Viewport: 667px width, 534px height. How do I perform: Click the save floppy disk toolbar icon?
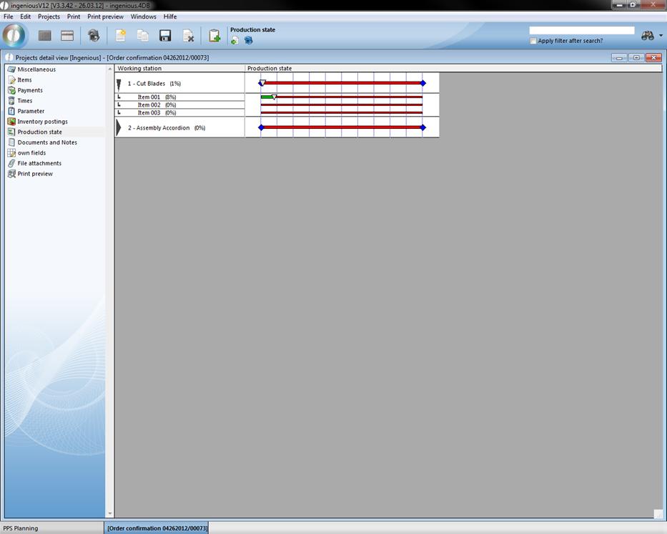point(165,36)
